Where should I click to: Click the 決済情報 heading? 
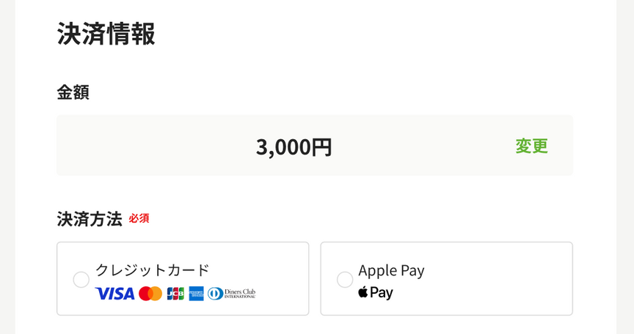106,34
